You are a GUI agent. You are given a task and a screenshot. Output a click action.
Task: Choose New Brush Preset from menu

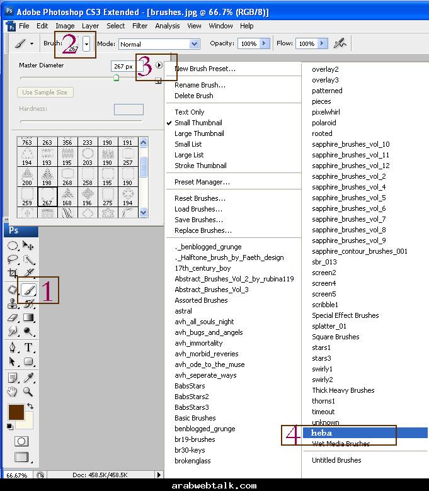(205, 69)
